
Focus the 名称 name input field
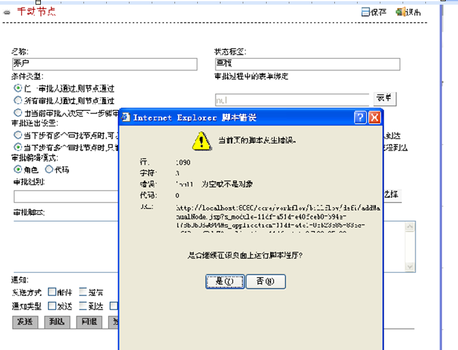104,64
